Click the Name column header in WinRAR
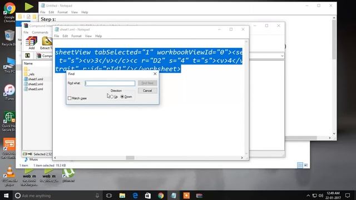This screenshot has width=356, height=200. pyautogui.click(x=28, y=63)
